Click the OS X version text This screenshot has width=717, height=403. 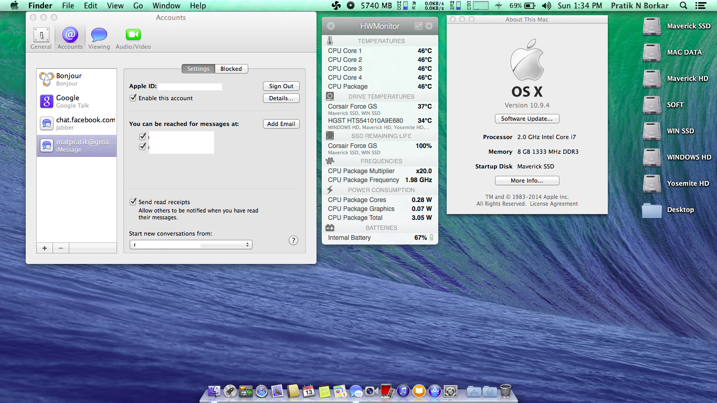click(x=527, y=105)
